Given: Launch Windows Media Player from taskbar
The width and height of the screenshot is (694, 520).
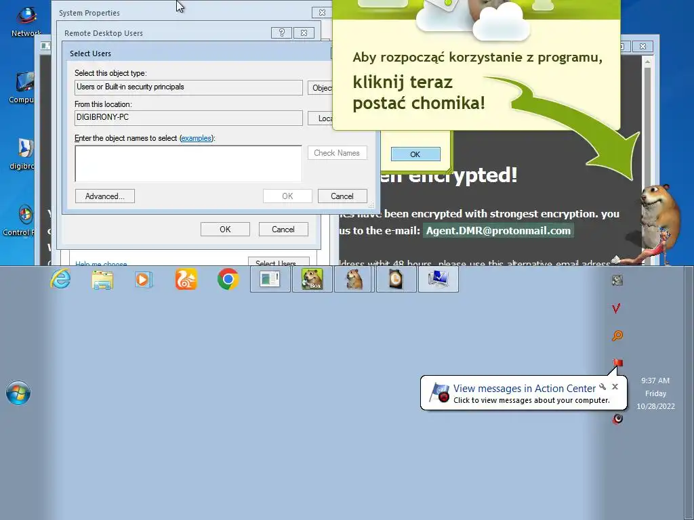Looking at the screenshot, I should (x=144, y=280).
